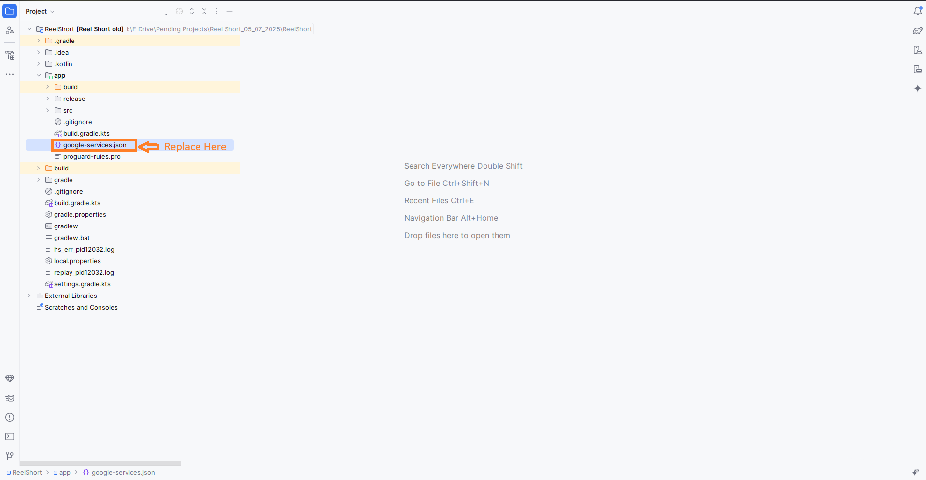The width and height of the screenshot is (926, 480).
Task: Collapse all items in project tree
Action: pyautogui.click(x=204, y=11)
